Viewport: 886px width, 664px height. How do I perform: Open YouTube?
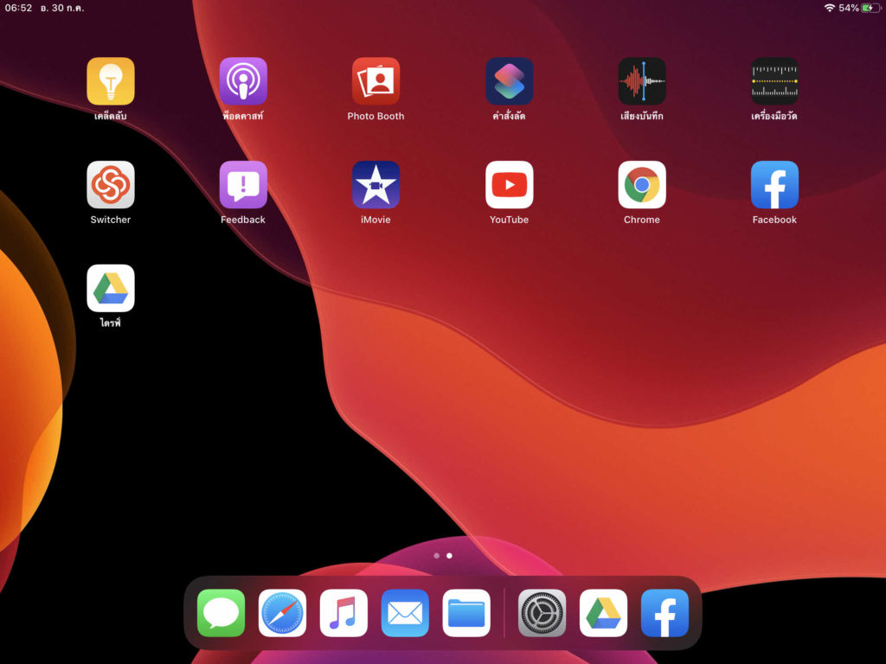[509, 183]
